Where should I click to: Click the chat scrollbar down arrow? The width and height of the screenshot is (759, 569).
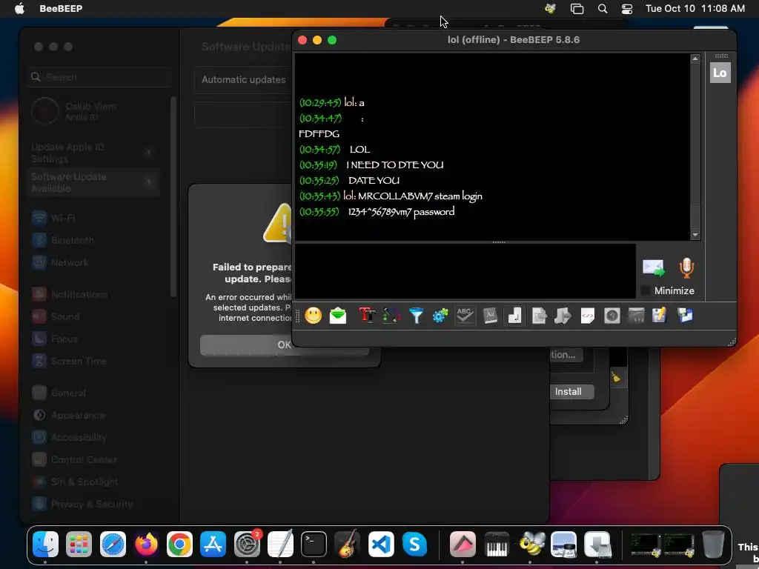[695, 235]
